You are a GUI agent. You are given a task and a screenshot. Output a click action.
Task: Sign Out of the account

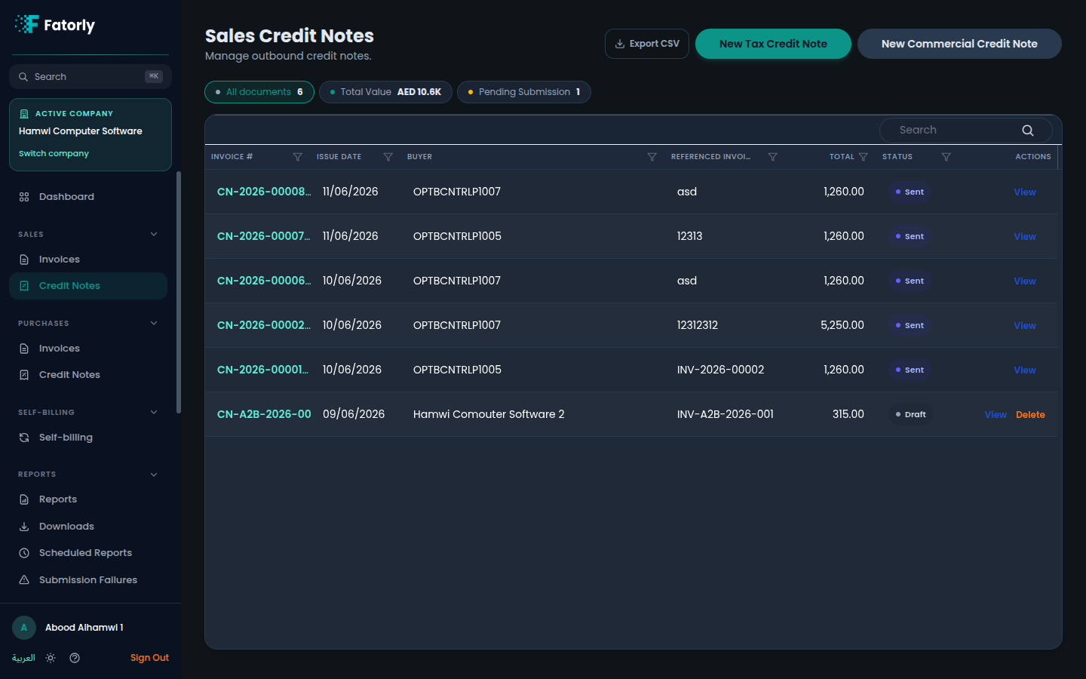149,658
